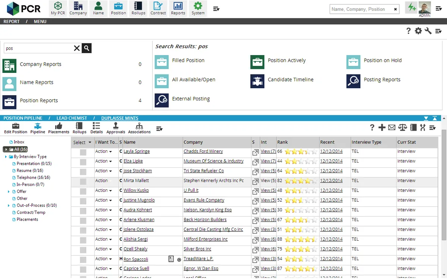Open Candidate Timeline report icon
Screen dimensions: 447x279
tap(257, 81)
